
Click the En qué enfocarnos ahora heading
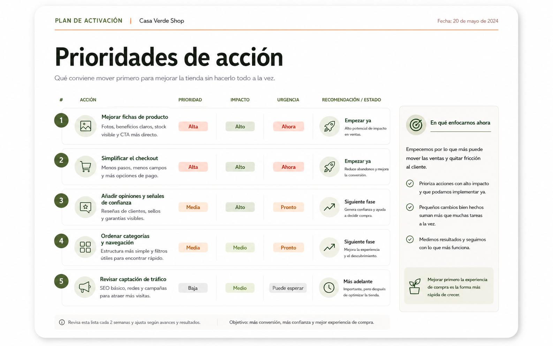tap(460, 123)
